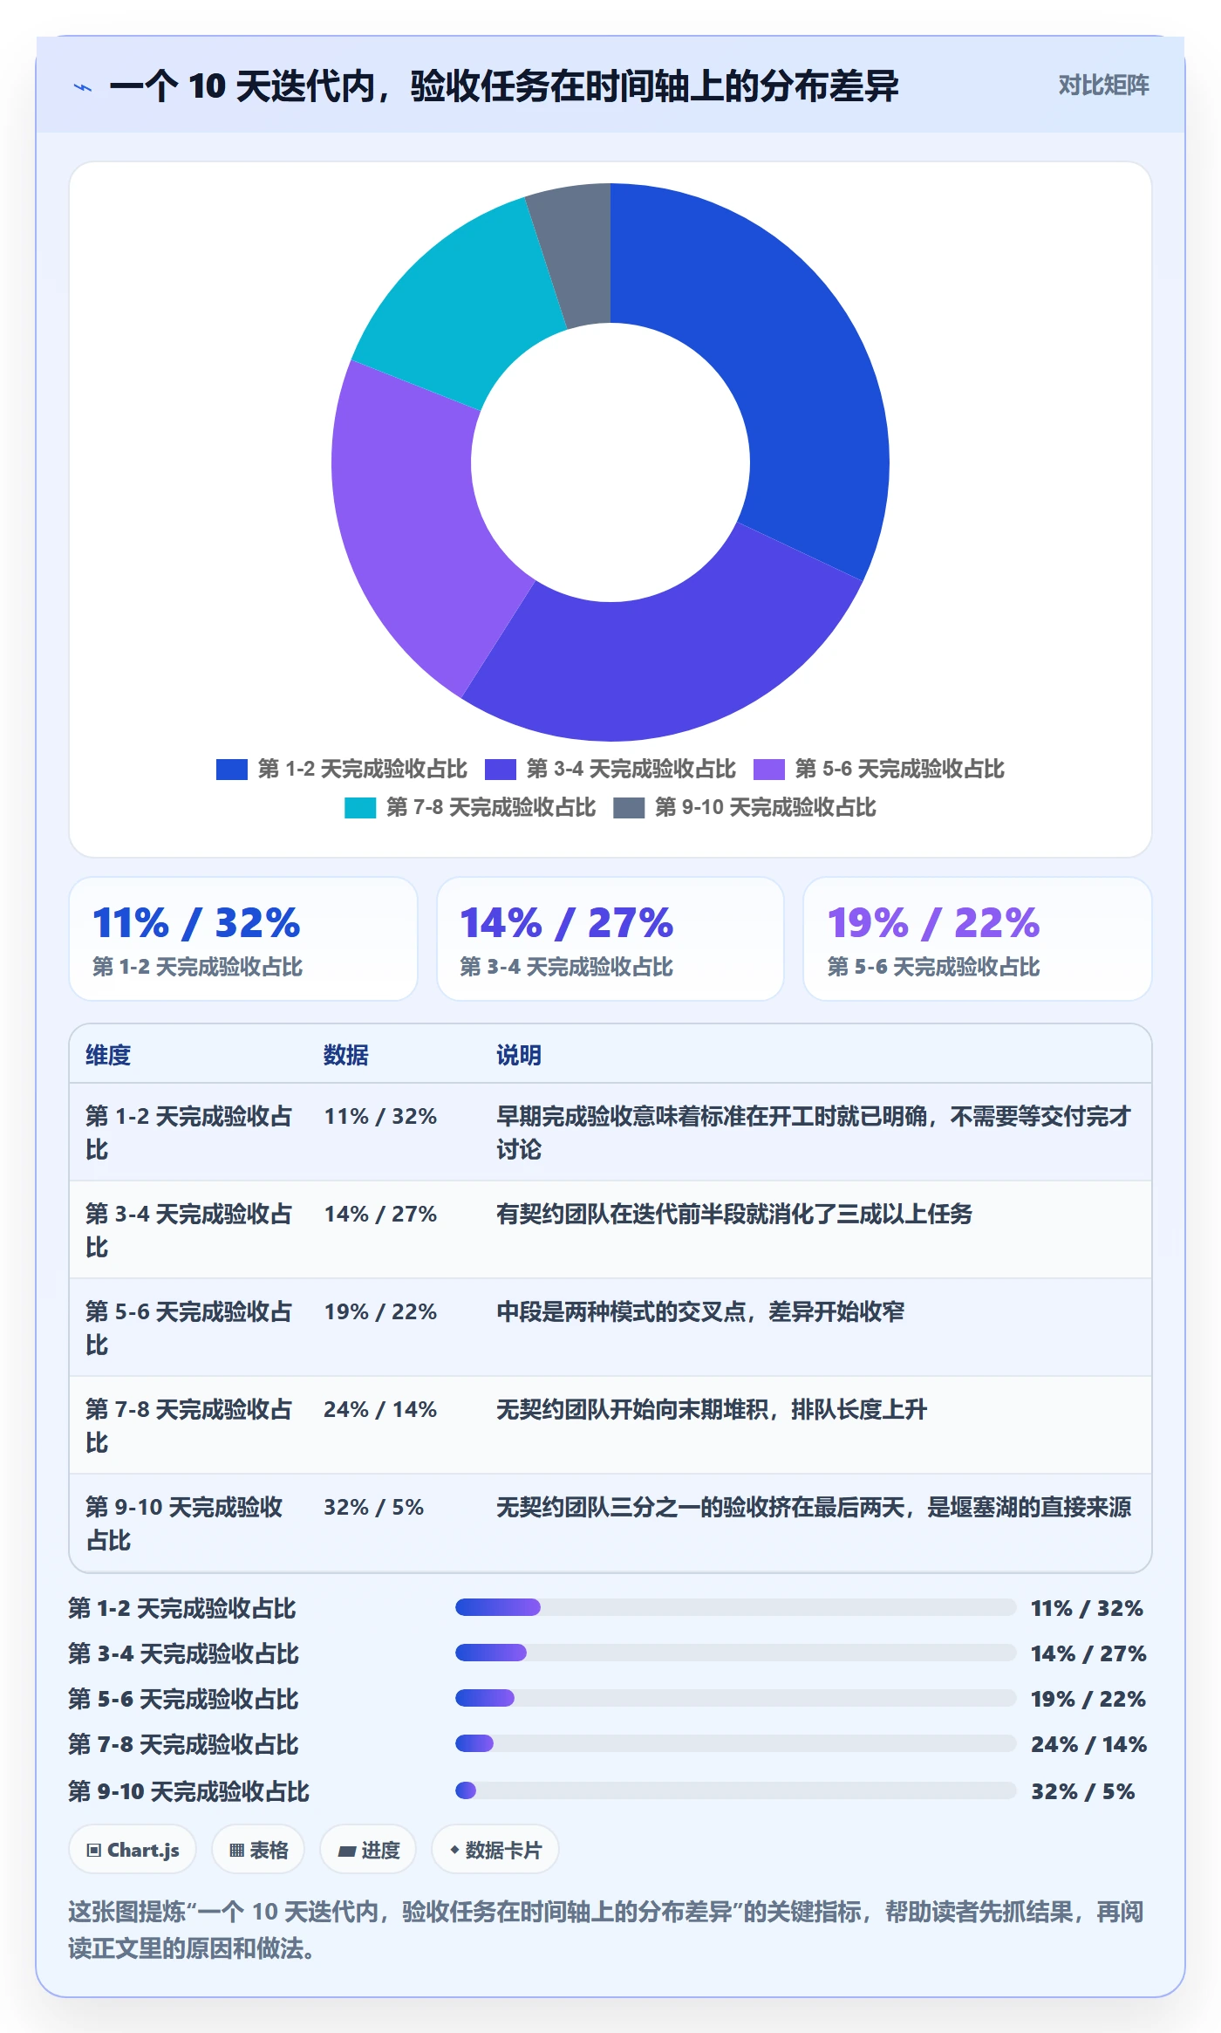
Task: Click the progress bar for days 5-6
Action: pyautogui.click(x=735, y=1698)
